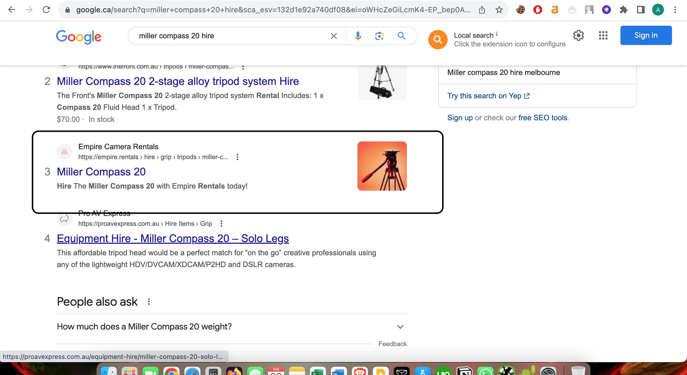Viewport: 687px width, 375px height.
Task: Reload the current page
Action: pos(46,10)
